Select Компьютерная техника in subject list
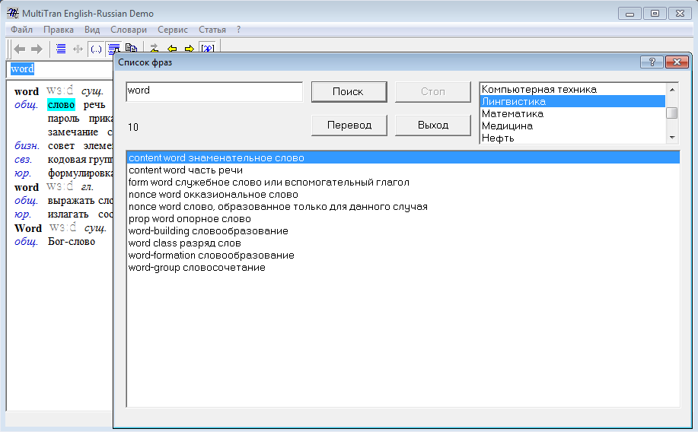 click(572, 90)
